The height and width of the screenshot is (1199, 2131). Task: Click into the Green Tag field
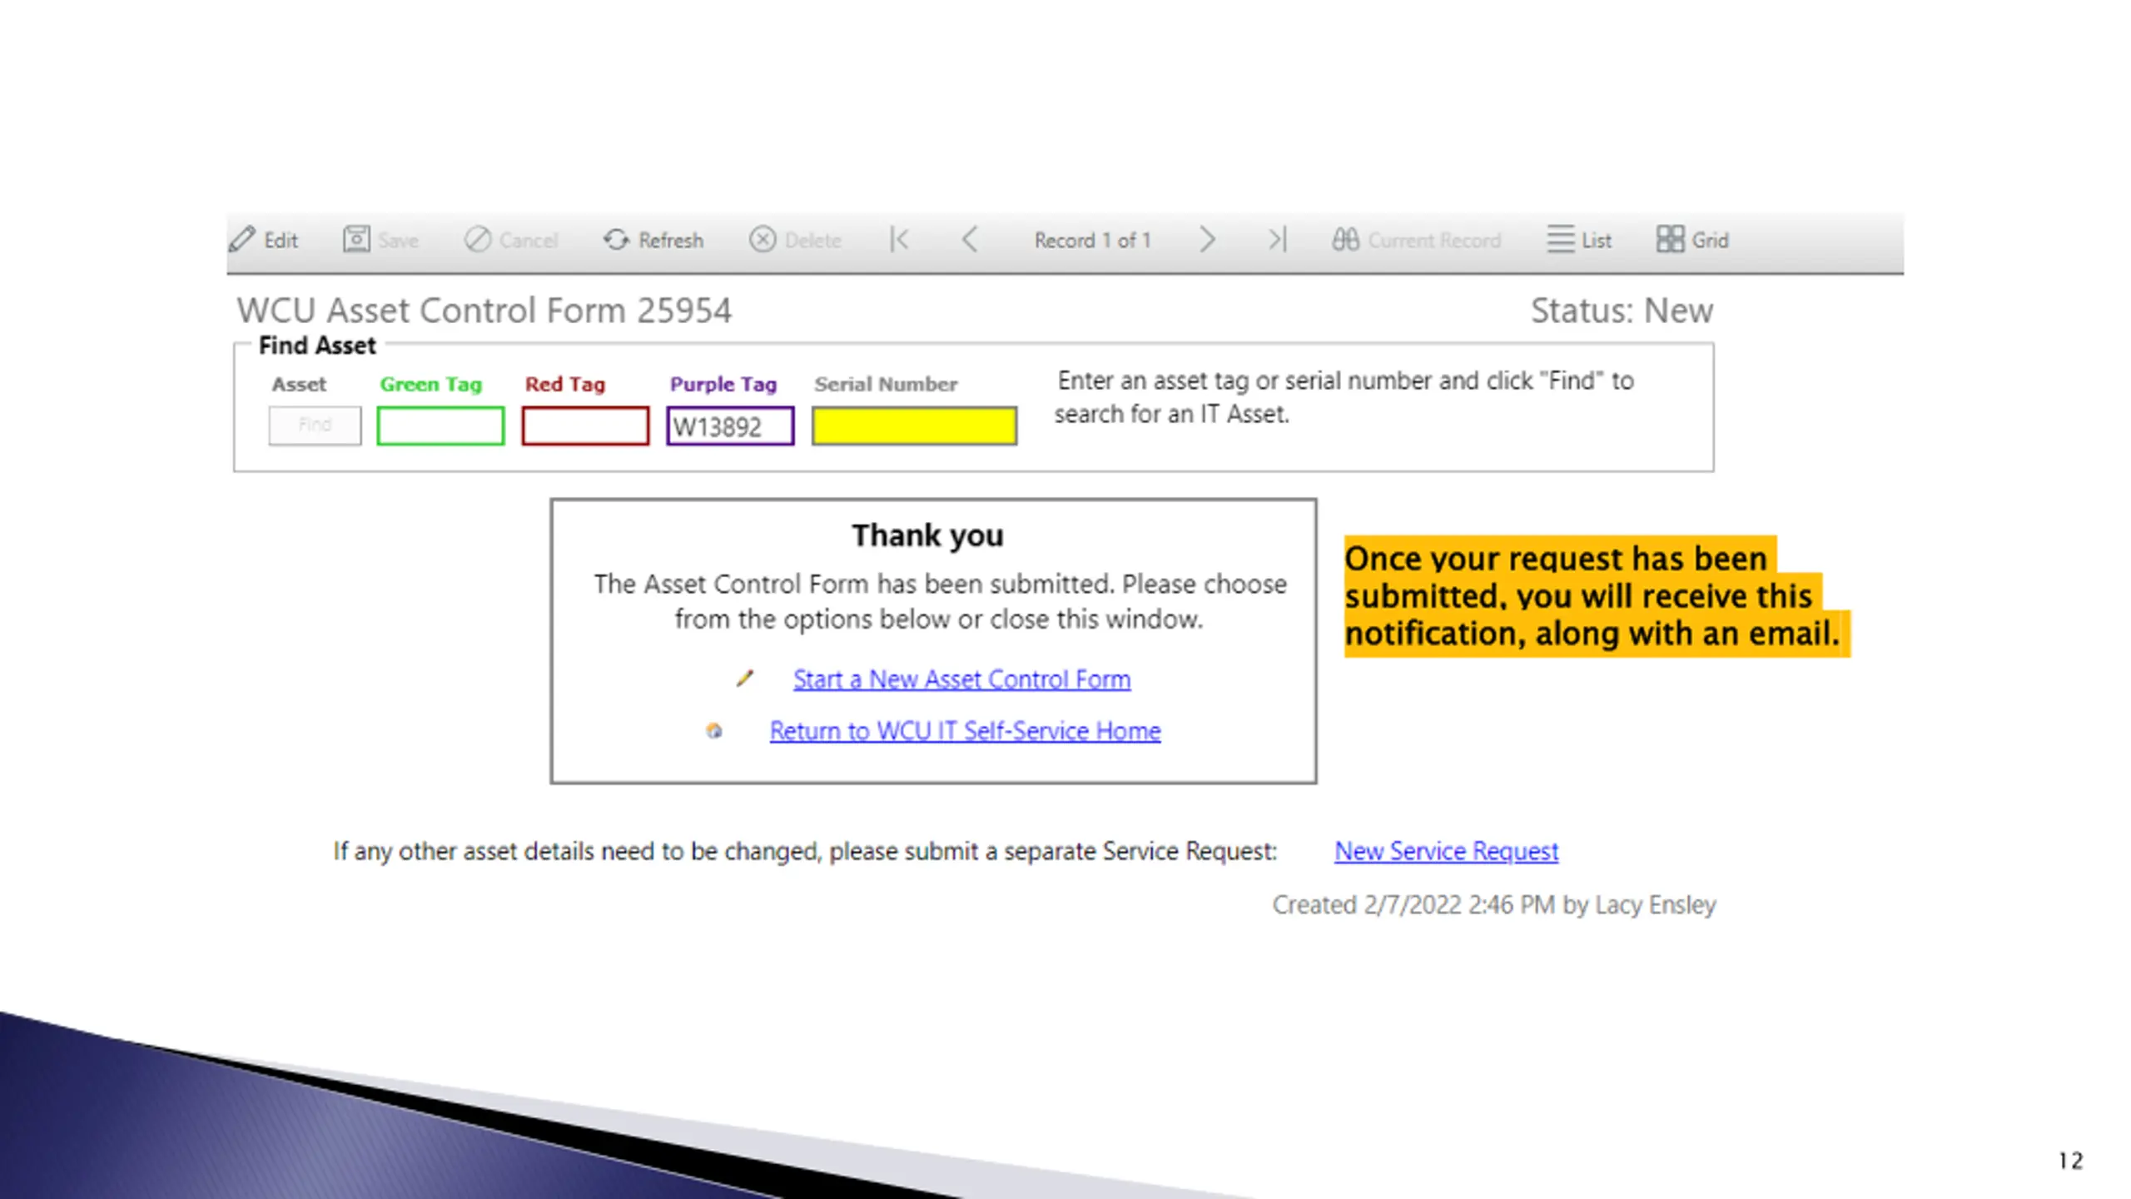pyautogui.click(x=440, y=425)
